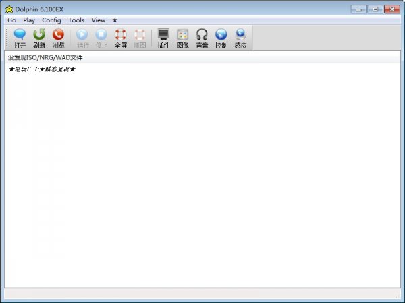Minimize the Dolphin window
This screenshot has width=405, height=303.
pos(358,9)
